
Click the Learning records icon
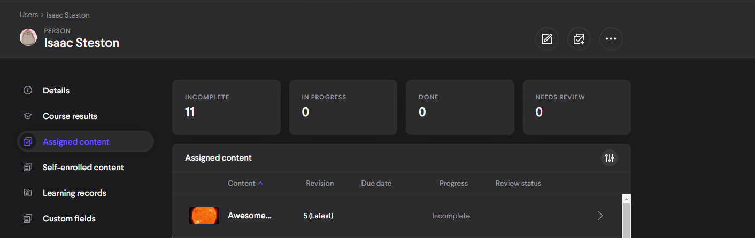28,193
